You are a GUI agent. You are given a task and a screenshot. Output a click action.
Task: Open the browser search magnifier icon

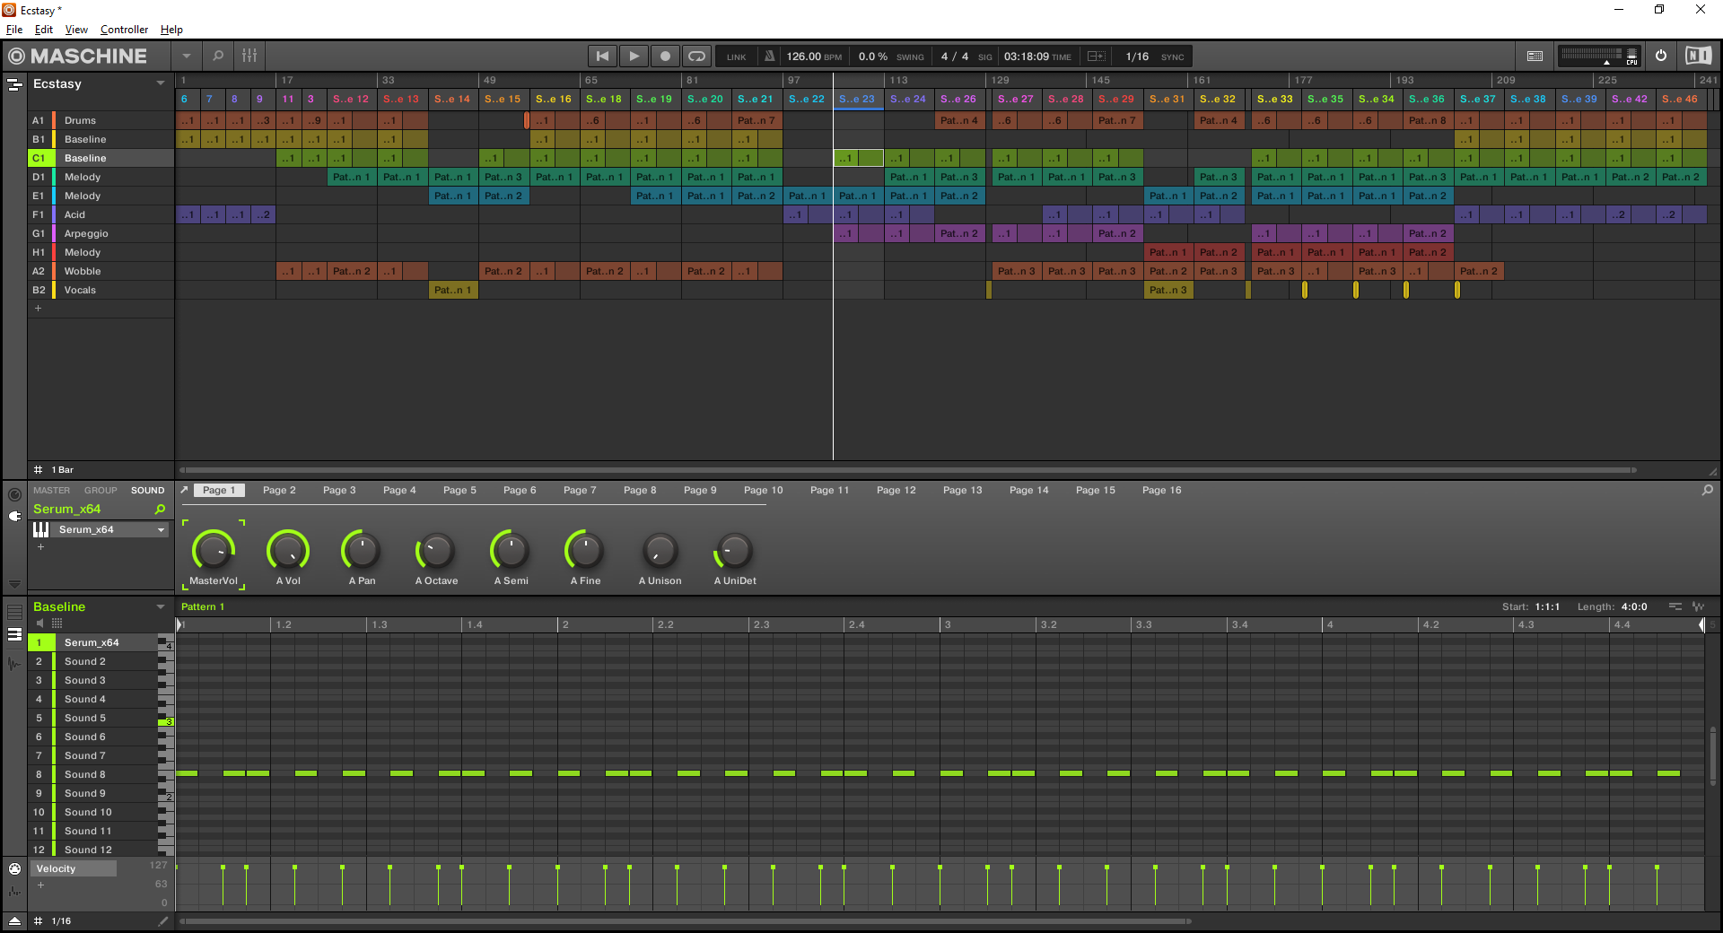coord(217,56)
